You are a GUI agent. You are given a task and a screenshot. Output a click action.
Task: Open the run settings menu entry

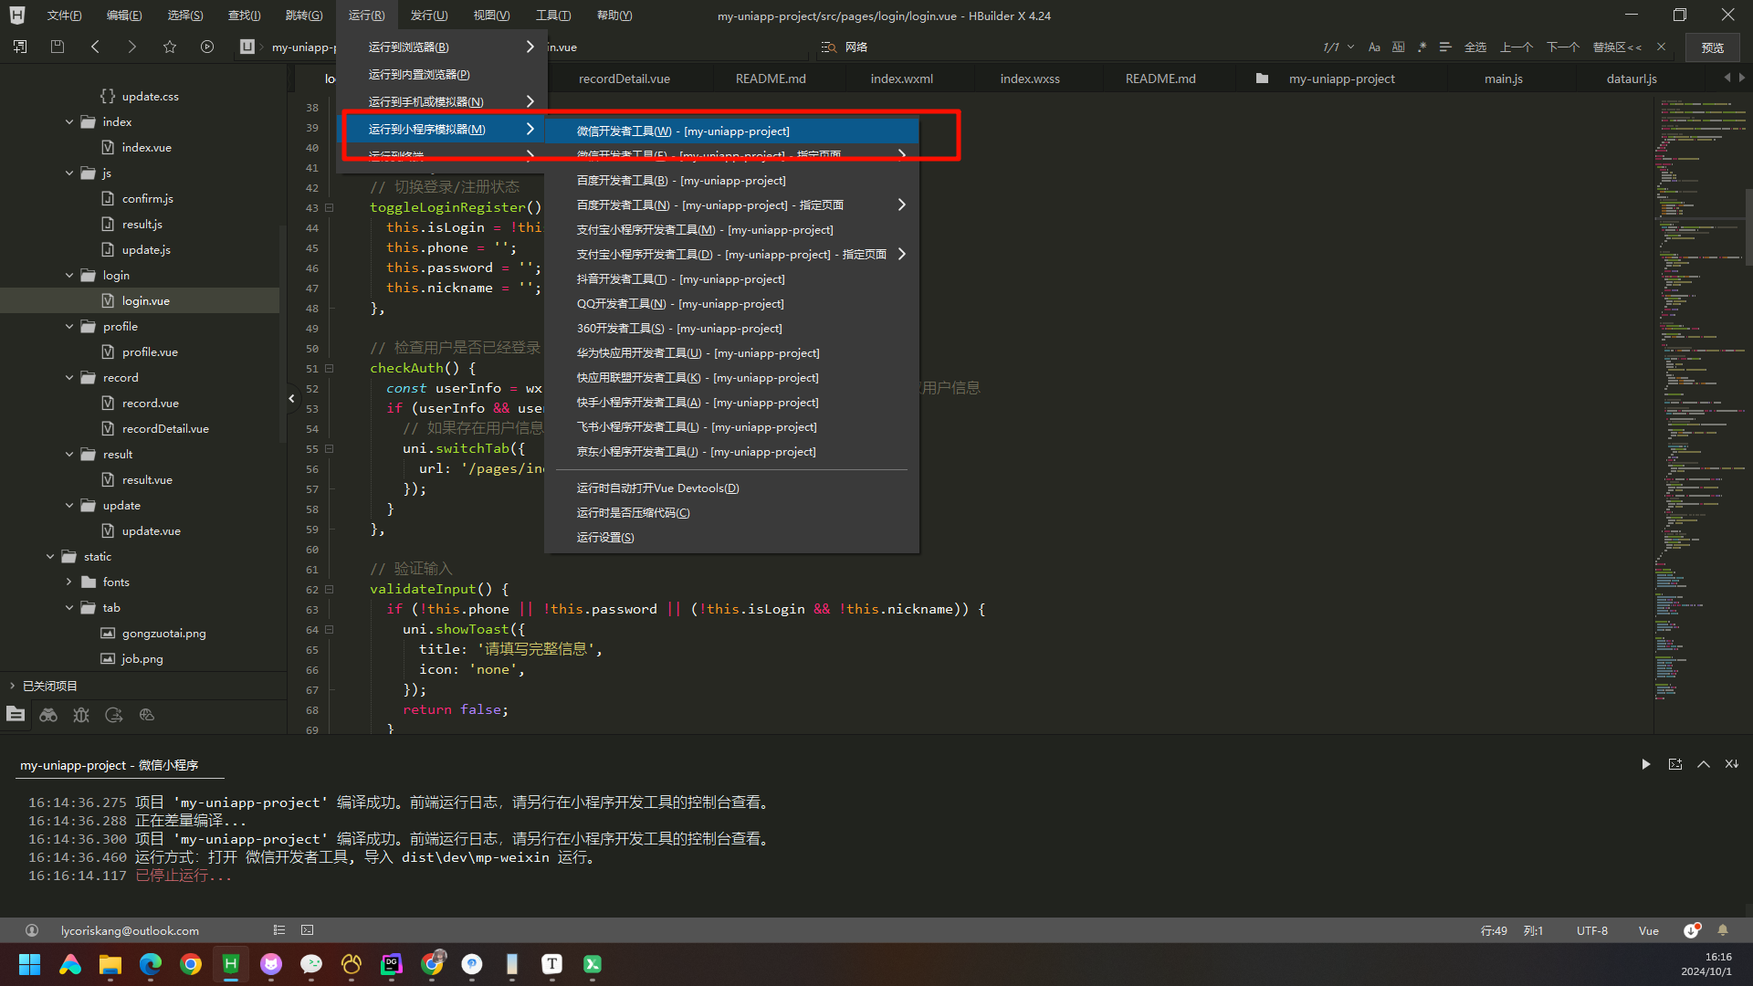tap(605, 538)
